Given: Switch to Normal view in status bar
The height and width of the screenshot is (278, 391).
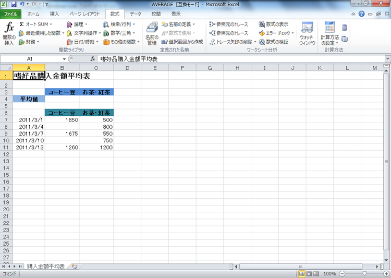Looking at the screenshot, I should pos(301,274).
